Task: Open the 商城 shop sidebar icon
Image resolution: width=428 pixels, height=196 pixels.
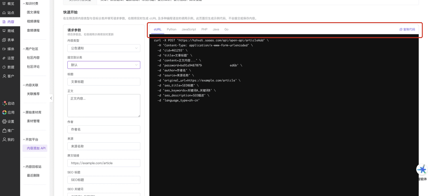Action: click(x=4, y=31)
